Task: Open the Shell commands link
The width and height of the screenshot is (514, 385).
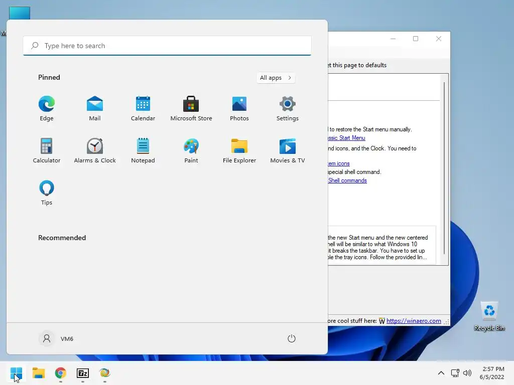Action: 347,180
